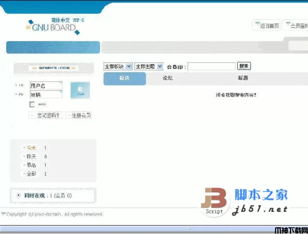308x234 pixels.
Task: Click the blue striped banner bar
Action: click(x=53, y=47)
